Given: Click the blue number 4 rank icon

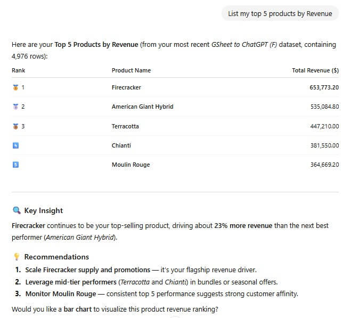Looking at the screenshot, I should [15, 145].
